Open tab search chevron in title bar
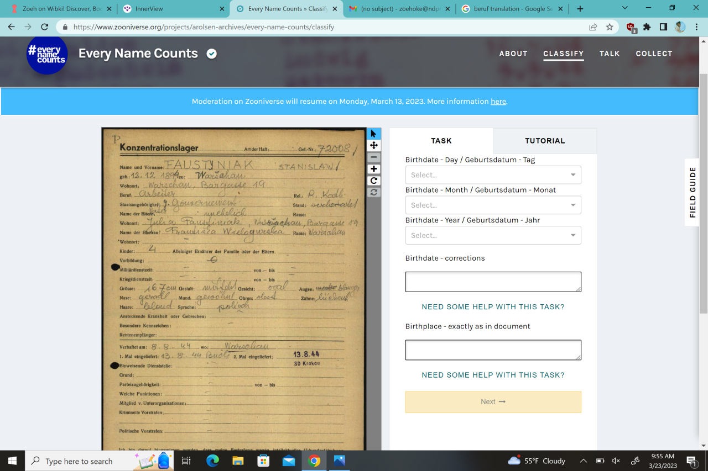Image resolution: width=708 pixels, height=471 pixels. (x=624, y=8)
